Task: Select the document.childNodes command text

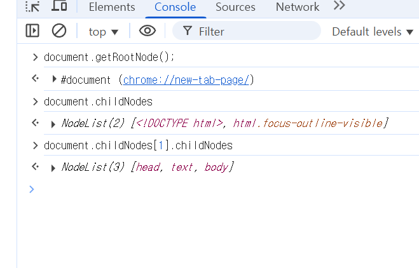Action: [98, 102]
